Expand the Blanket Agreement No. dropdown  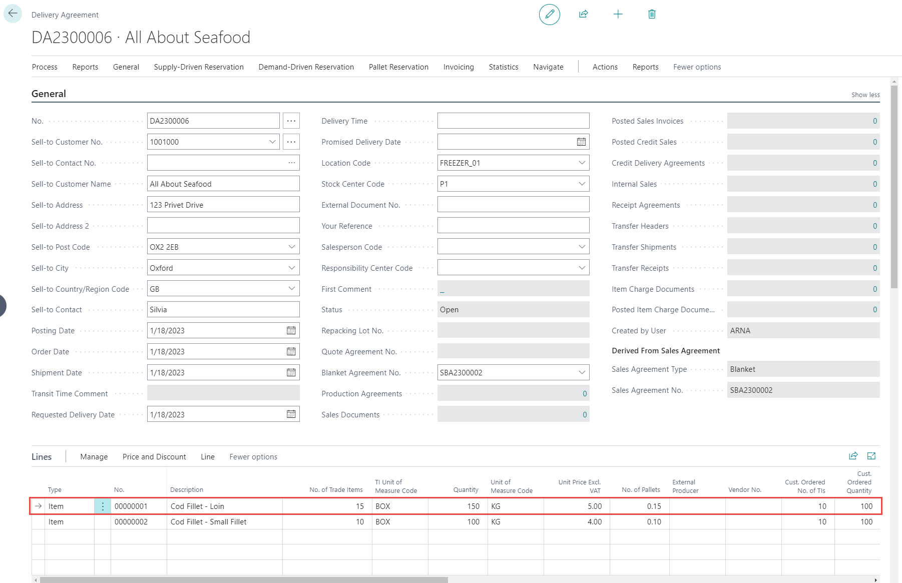[x=582, y=373]
